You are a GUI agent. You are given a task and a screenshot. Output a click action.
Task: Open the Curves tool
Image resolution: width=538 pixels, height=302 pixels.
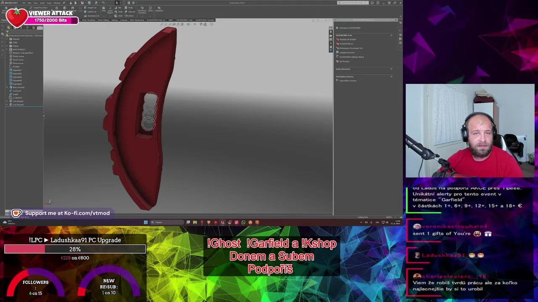click(150, 9)
